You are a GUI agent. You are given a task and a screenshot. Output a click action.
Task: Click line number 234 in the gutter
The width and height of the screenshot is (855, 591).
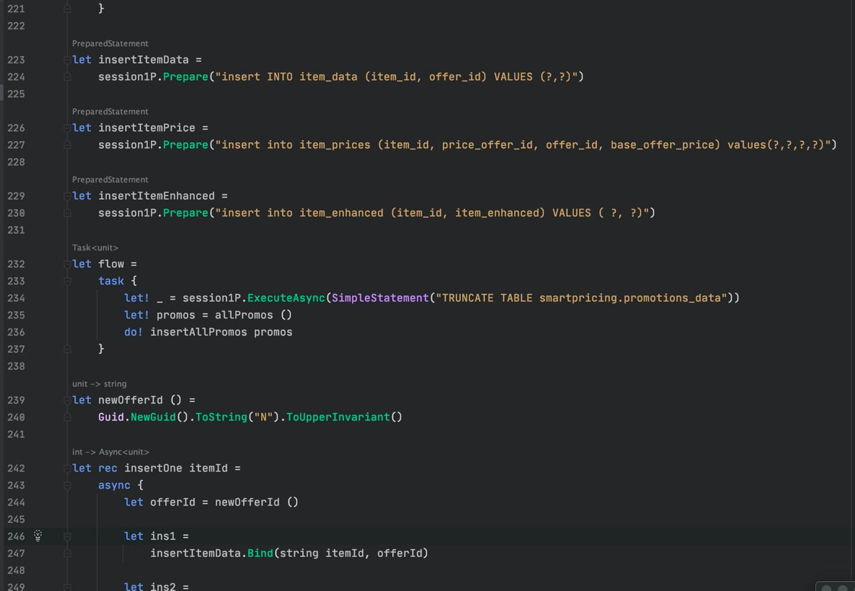click(x=16, y=299)
